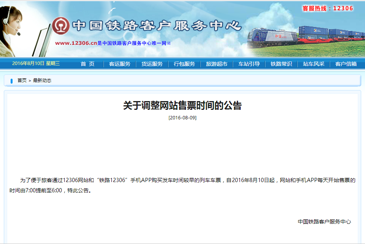Click the announcement date [2016-08-09]
The width and height of the screenshot is (365, 244).
click(x=182, y=118)
